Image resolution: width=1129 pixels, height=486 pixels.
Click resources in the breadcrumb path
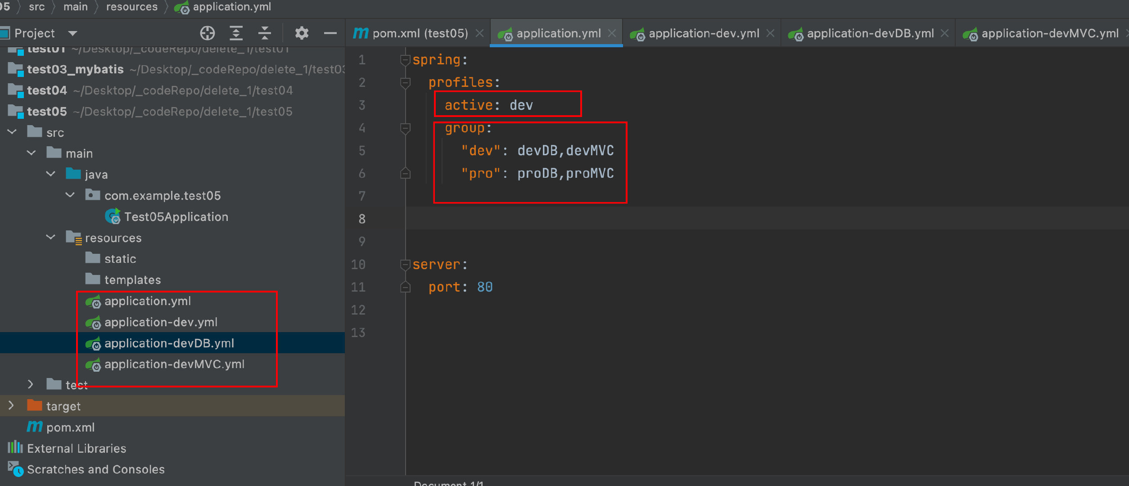click(x=131, y=7)
